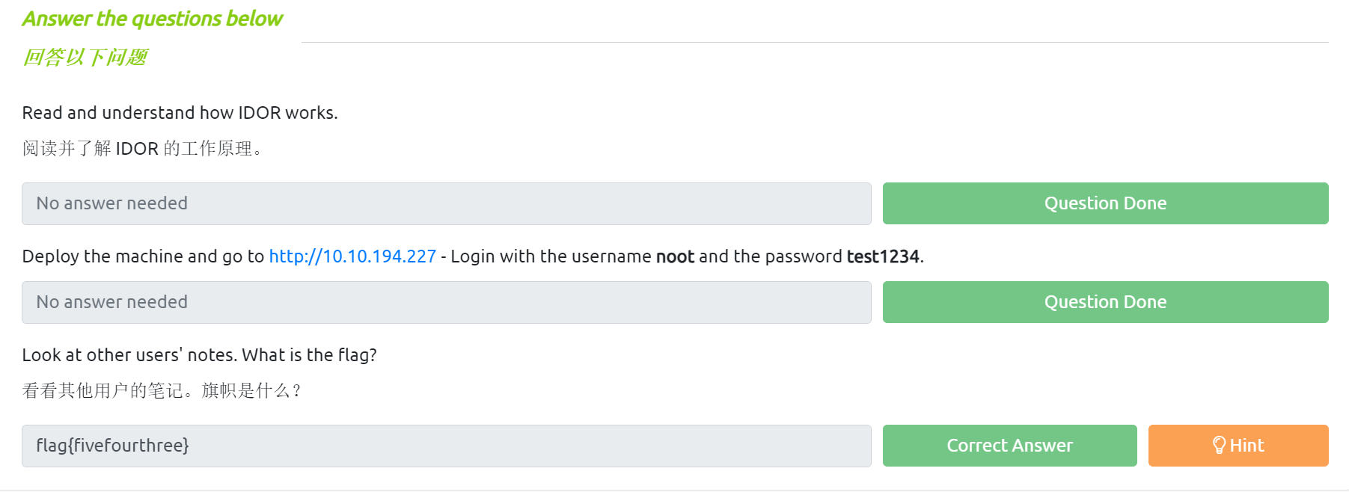The image size is (1349, 492).
Task: Click the Chinese text 阅读并了解 IDOR 的工作原理
Action: 142,149
